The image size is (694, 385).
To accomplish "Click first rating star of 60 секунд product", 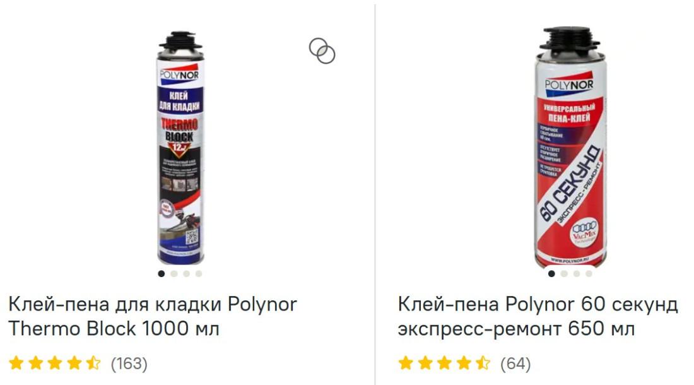I will (406, 363).
